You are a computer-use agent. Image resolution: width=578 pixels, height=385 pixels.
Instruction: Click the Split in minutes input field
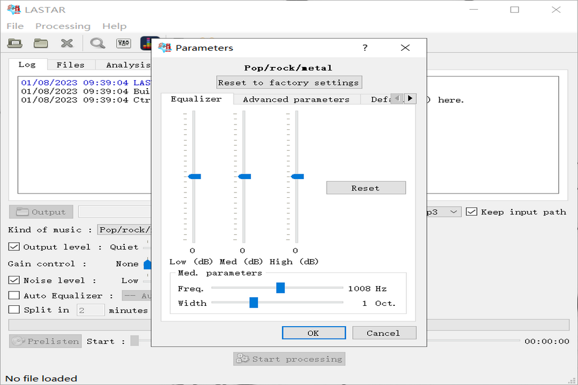(90, 310)
